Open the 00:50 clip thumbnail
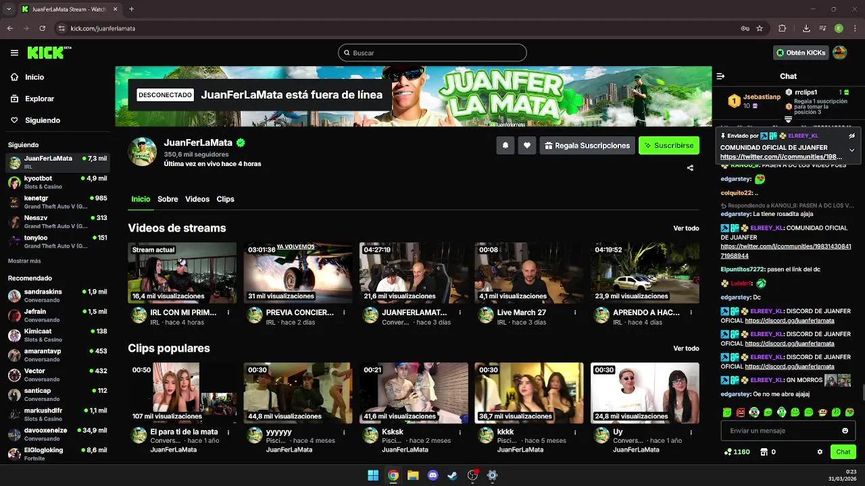Viewport: 865px width, 486px height. click(x=182, y=393)
